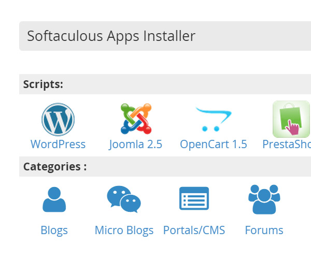Click the Blogs person icon
Image resolution: width=311 pixels, height=259 pixels.
[x=54, y=199]
